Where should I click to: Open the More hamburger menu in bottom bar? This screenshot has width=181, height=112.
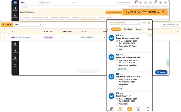[x=148, y=109]
